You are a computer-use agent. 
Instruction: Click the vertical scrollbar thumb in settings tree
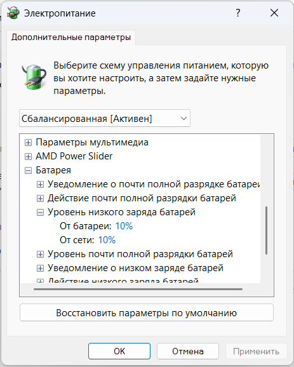[267, 230]
